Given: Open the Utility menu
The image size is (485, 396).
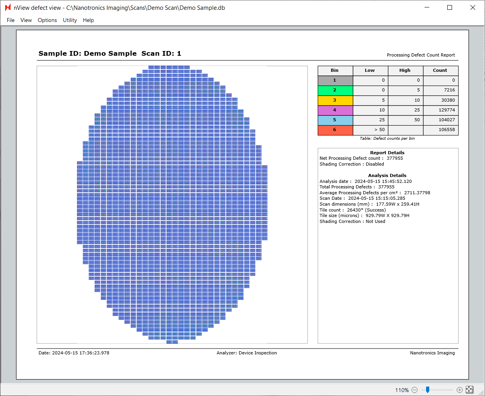Looking at the screenshot, I should [70, 20].
